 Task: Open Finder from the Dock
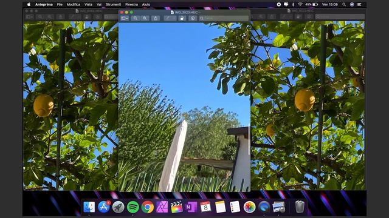pos(89,207)
